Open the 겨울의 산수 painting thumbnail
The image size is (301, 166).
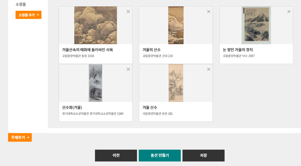(x=176, y=25)
